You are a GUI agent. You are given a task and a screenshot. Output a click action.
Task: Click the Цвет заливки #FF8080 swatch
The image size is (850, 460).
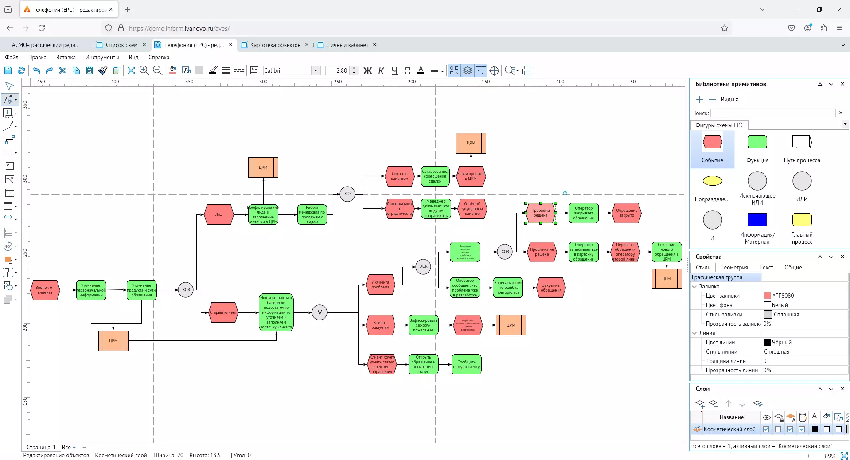click(x=768, y=296)
